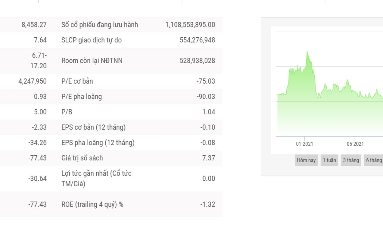The width and height of the screenshot is (383, 230).
Task: Click the value 554,276,948
Action: point(197,40)
